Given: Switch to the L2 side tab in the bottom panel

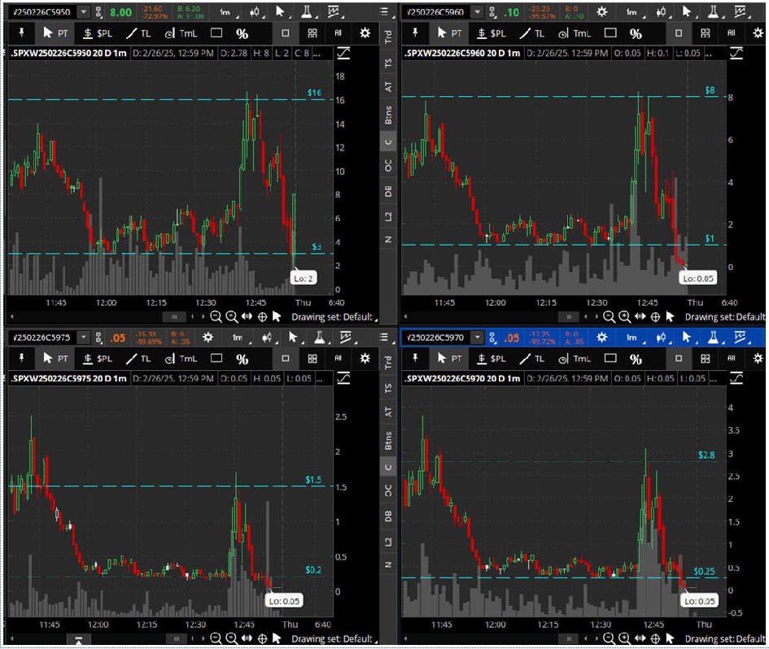Looking at the screenshot, I should point(389,541).
